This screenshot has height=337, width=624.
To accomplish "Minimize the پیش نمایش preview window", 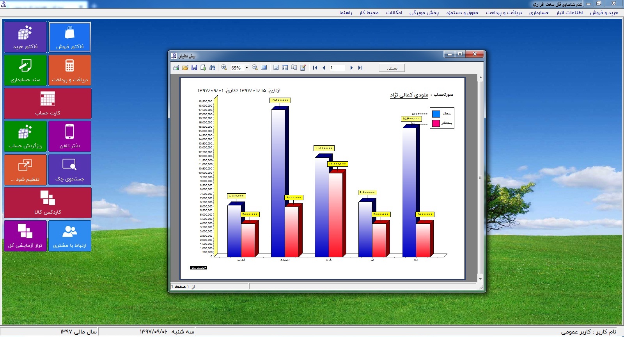I will pyautogui.click(x=449, y=54).
